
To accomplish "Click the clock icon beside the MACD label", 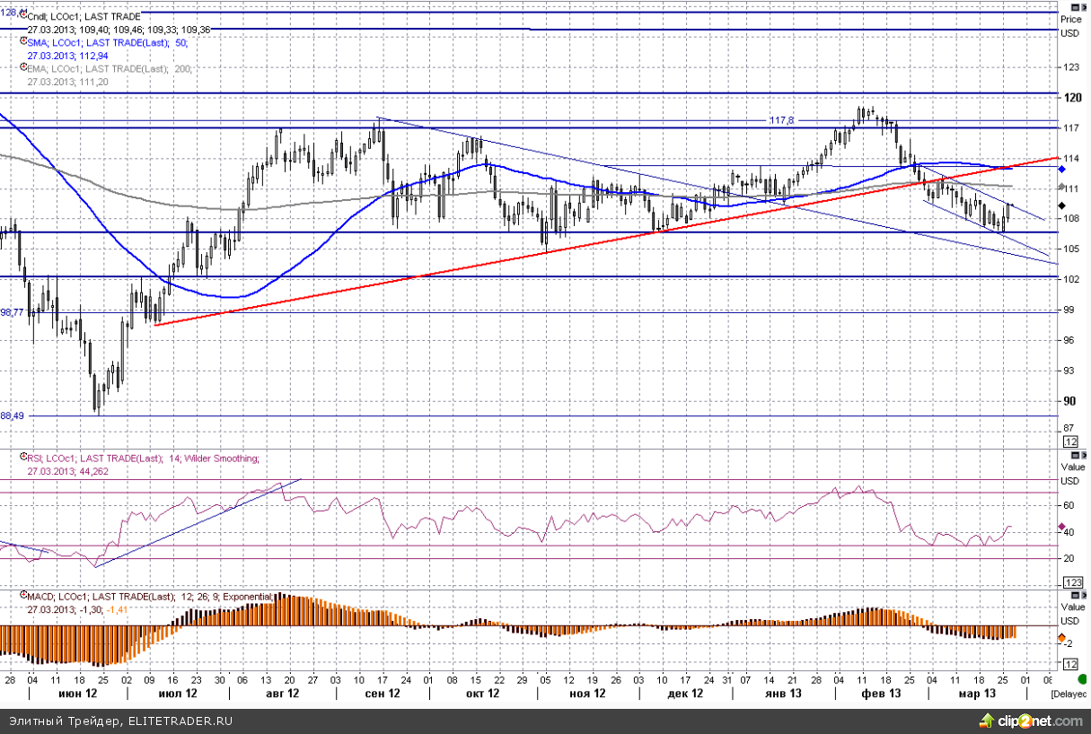I will (22, 597).
